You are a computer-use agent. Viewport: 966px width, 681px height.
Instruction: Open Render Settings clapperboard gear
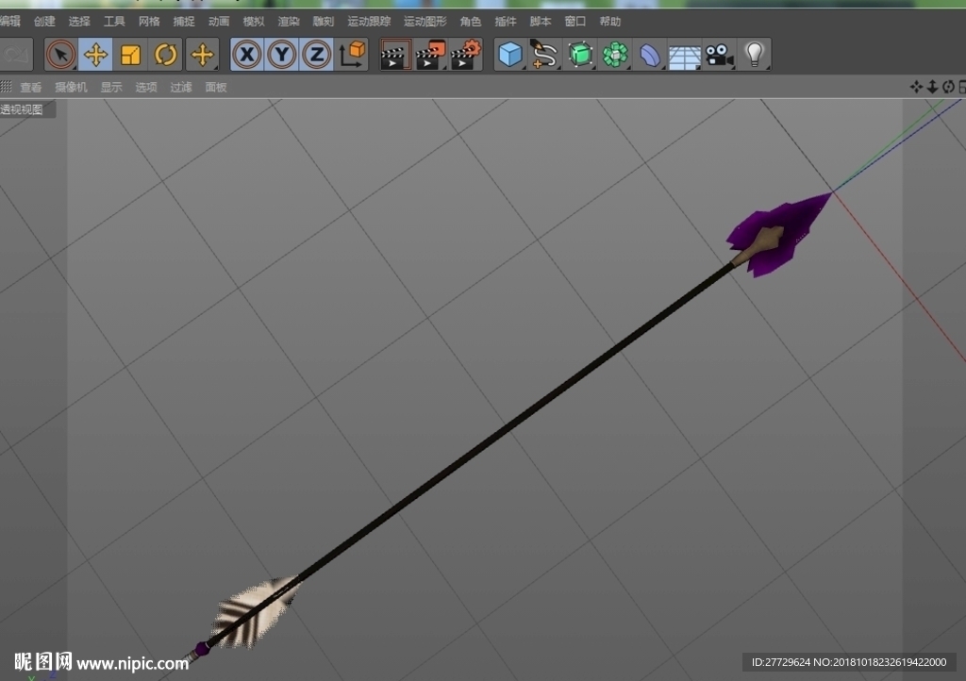465,55
